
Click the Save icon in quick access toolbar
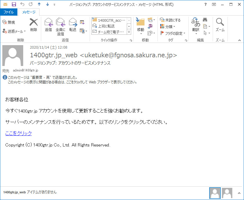click(14, 4)
